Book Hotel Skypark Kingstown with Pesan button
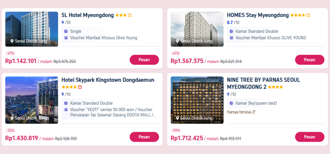 tap(144, 137)
